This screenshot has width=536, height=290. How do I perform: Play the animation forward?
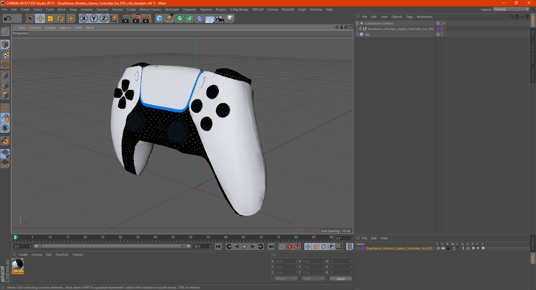245,246
